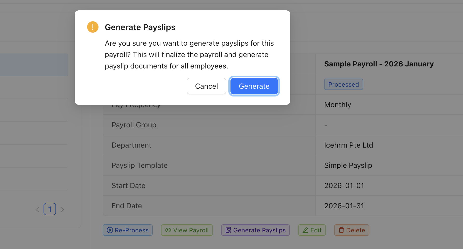The height and width of the screenshot is (249, 463).
Task: Open View Payroll
Action: [187, 230]
